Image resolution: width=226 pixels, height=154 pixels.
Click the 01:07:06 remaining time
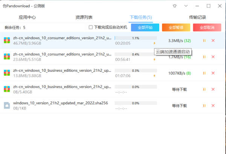point(123,76)
